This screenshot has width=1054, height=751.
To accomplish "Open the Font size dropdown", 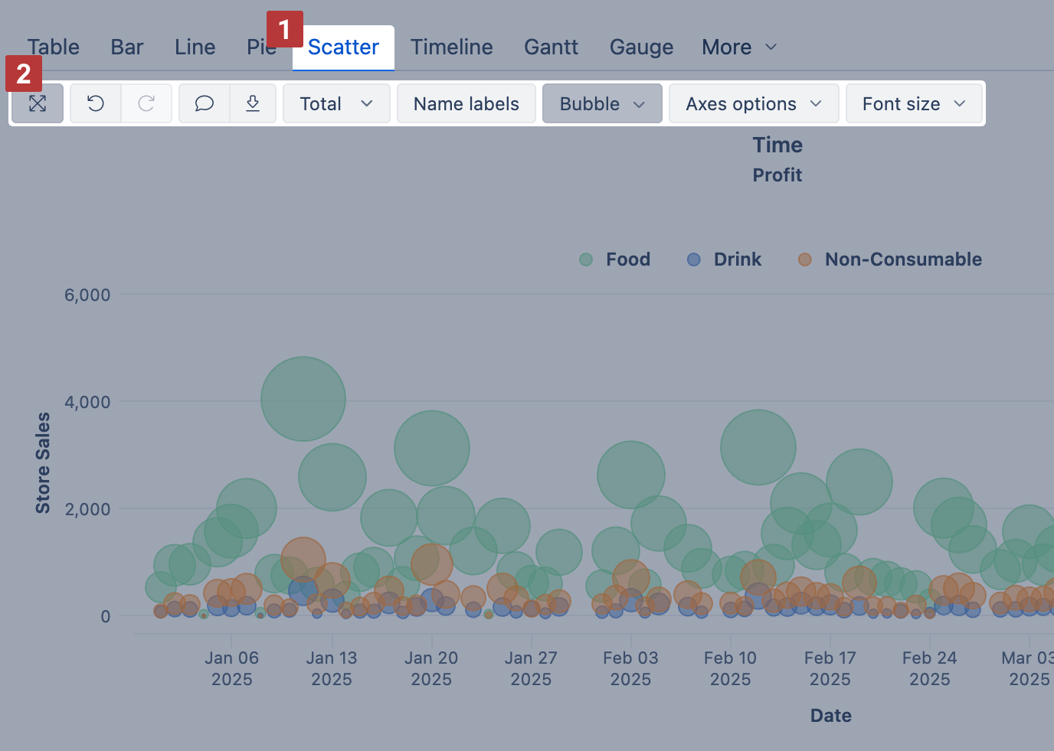I will coord(914,103).
